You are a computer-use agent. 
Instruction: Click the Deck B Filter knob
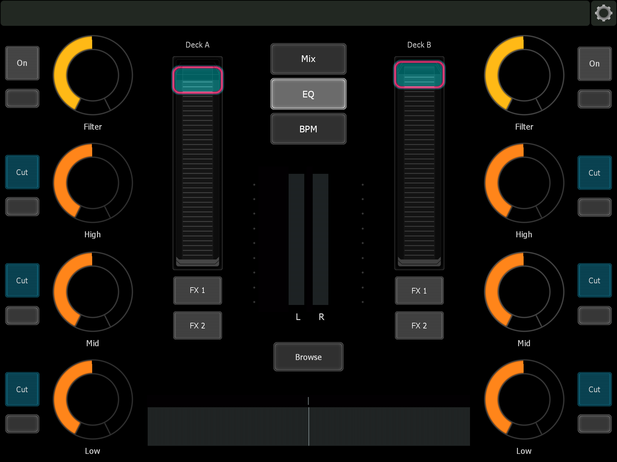524,75
